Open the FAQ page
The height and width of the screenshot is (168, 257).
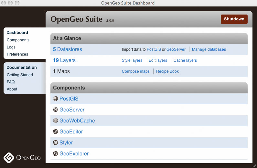coord(11,82)
